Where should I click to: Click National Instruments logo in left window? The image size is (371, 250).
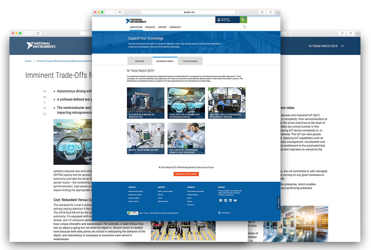point(41,45)
